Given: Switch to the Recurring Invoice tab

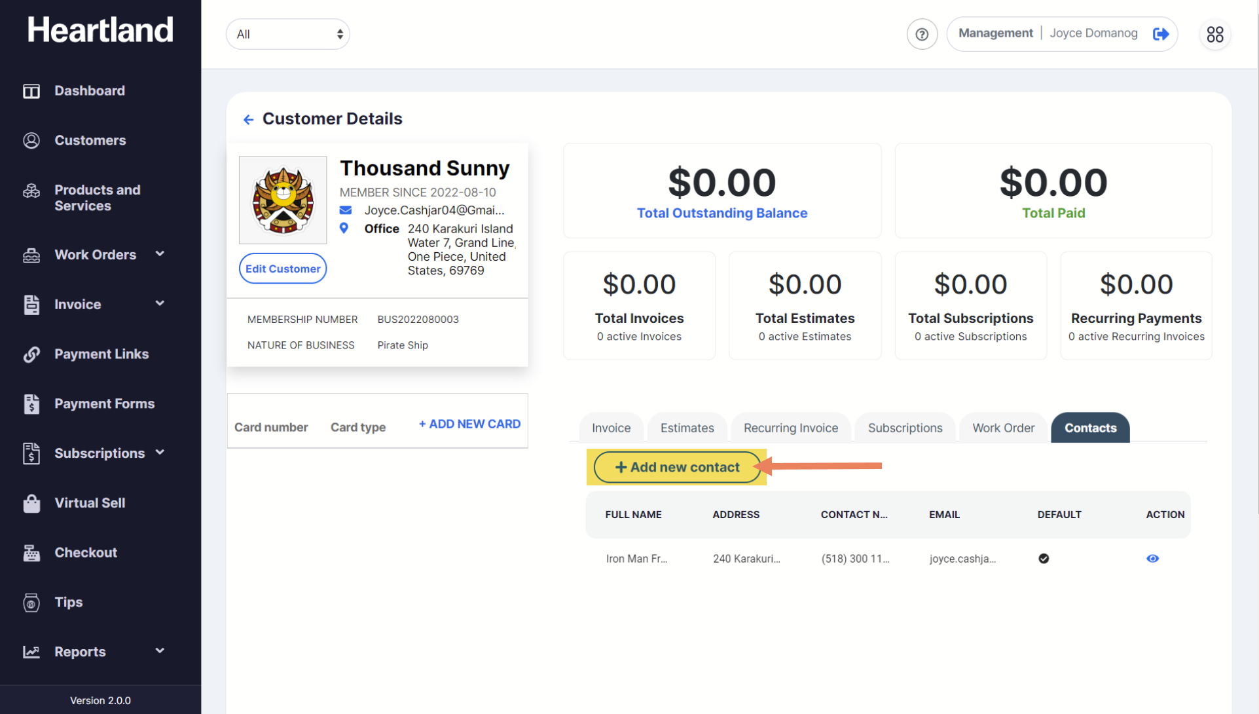Looking at the screenshot, I should [790, 428].
